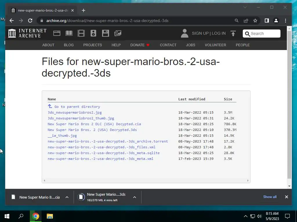Open the PEOPLE menu item

[243, 45]
